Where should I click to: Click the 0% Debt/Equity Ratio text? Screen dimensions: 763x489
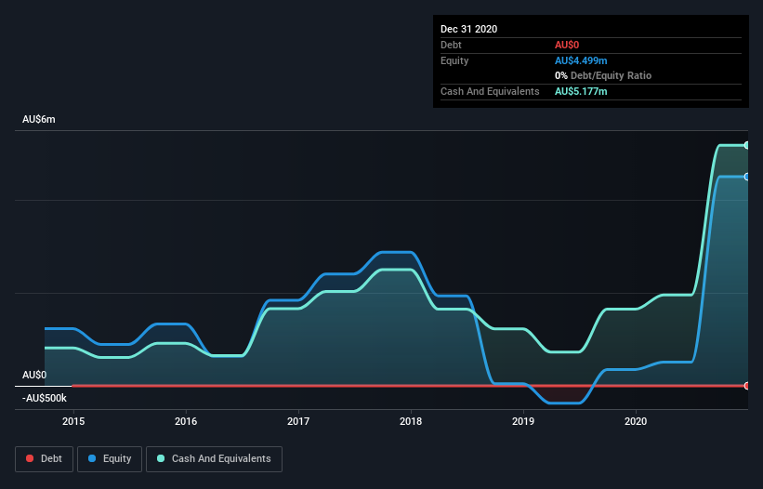603,75
